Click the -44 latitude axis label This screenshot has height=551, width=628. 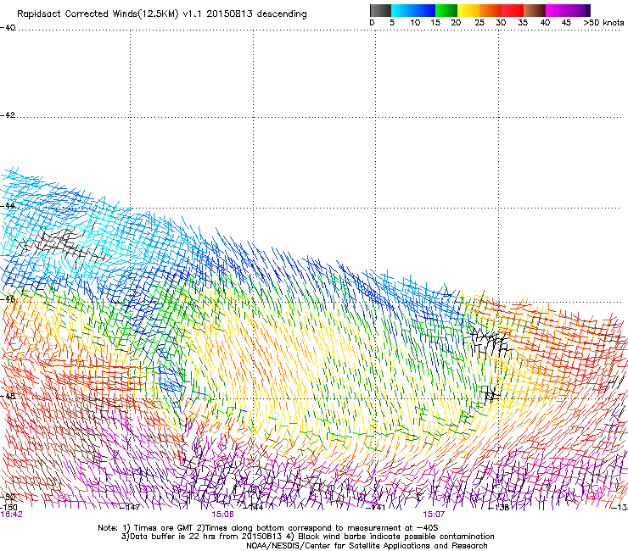pos(8,206)
